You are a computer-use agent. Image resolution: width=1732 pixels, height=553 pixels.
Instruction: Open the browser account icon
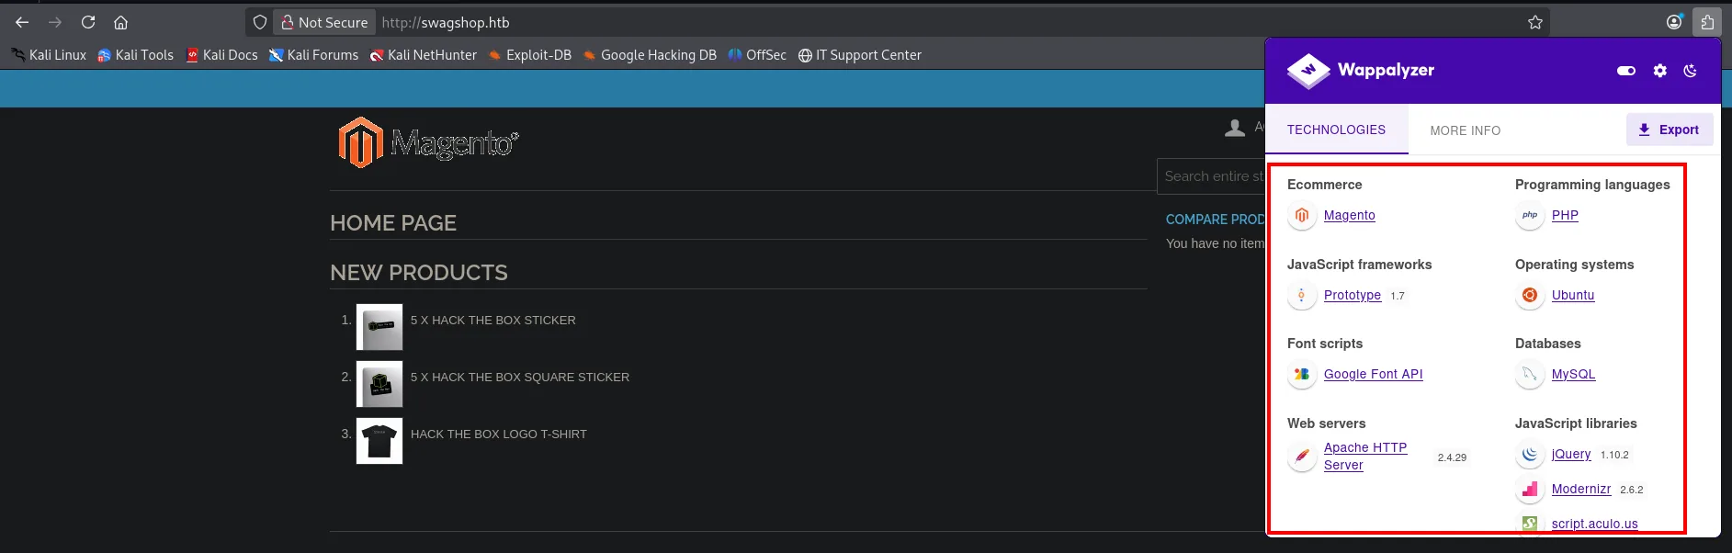click(1674, 22)
